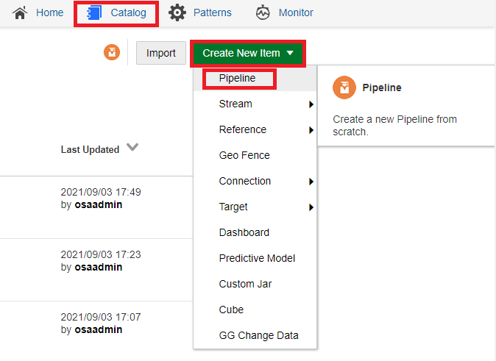Click the Catalog book icon

point(93,13)
